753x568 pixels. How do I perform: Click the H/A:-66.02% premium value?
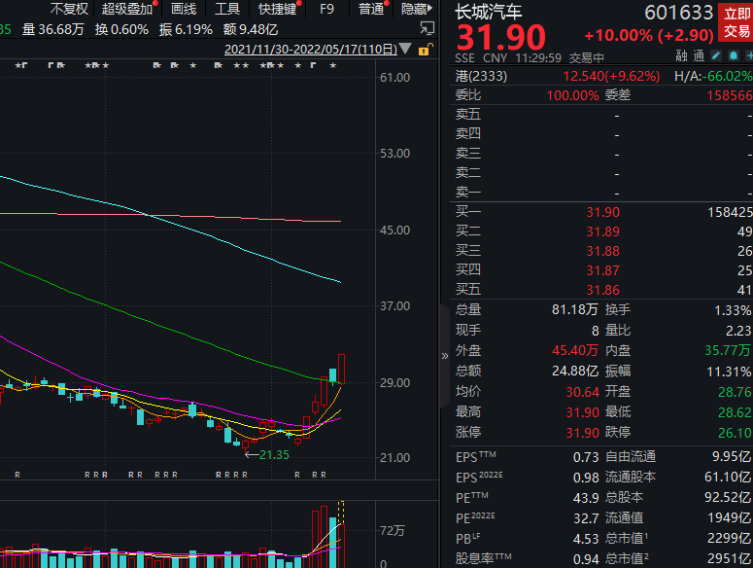[x=713, y=76]
